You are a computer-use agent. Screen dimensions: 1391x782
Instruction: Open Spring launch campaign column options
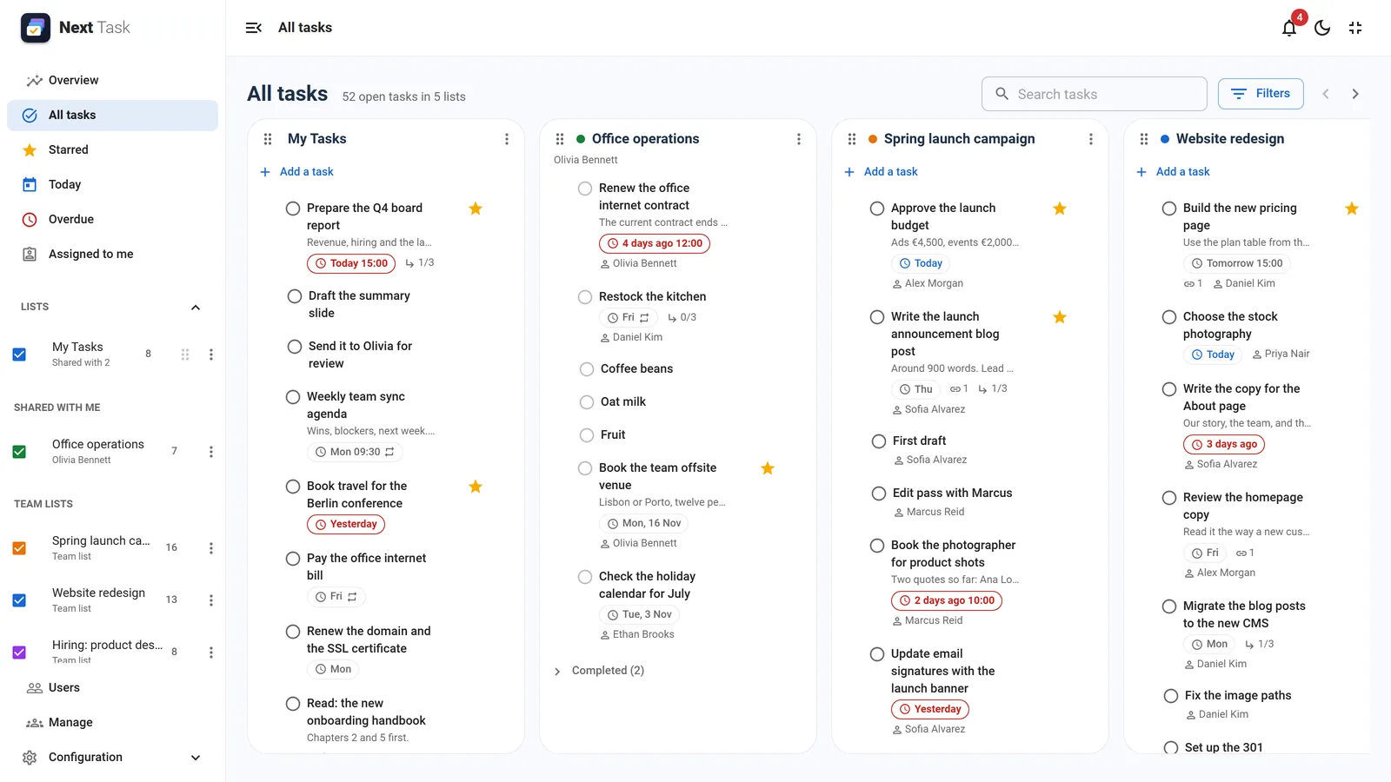tap(1091, 139)
